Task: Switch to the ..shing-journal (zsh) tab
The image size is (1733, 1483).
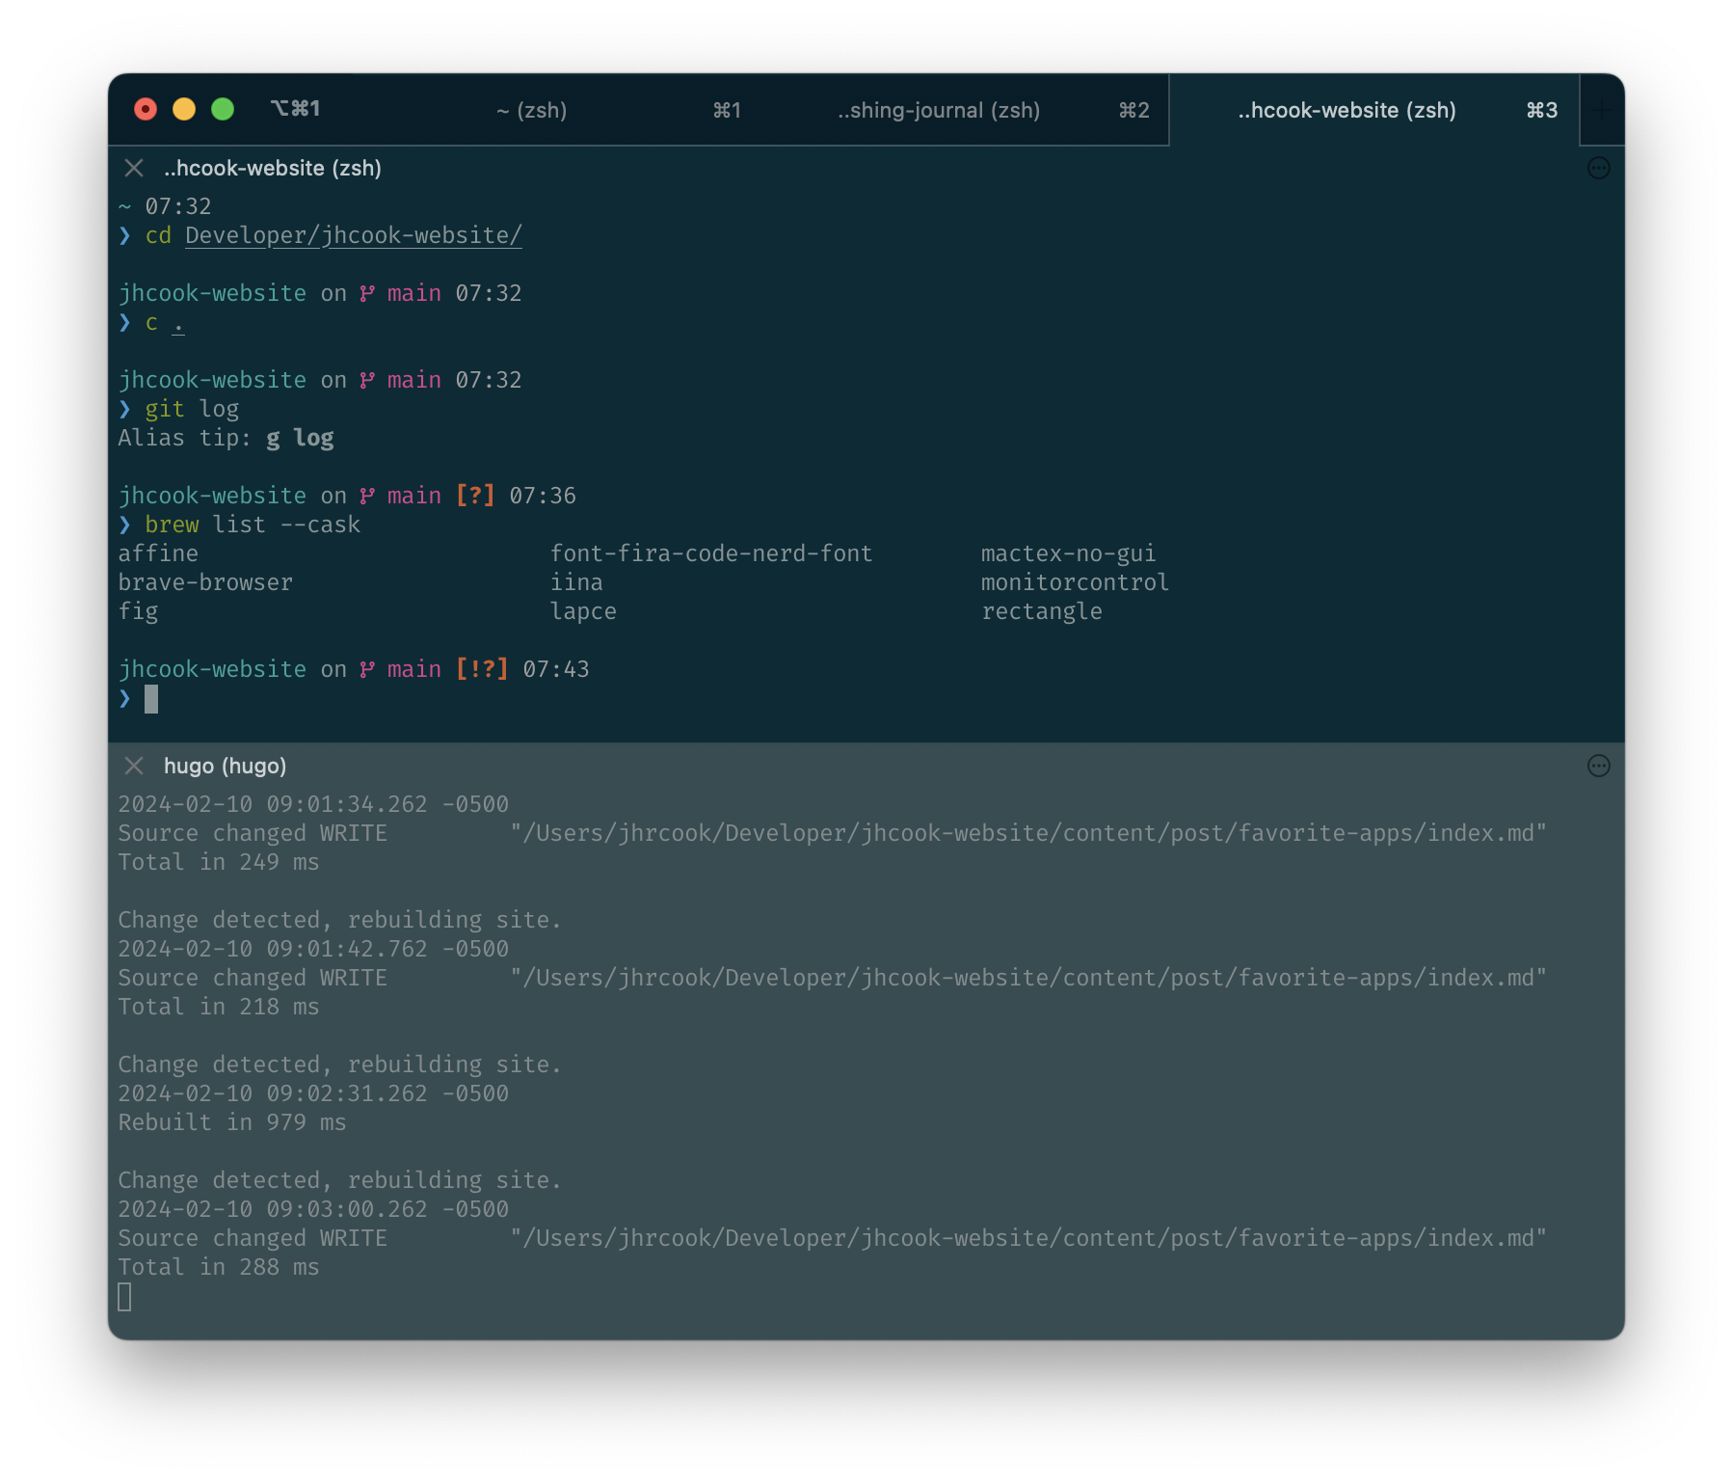Action: (x=939, y=110)
